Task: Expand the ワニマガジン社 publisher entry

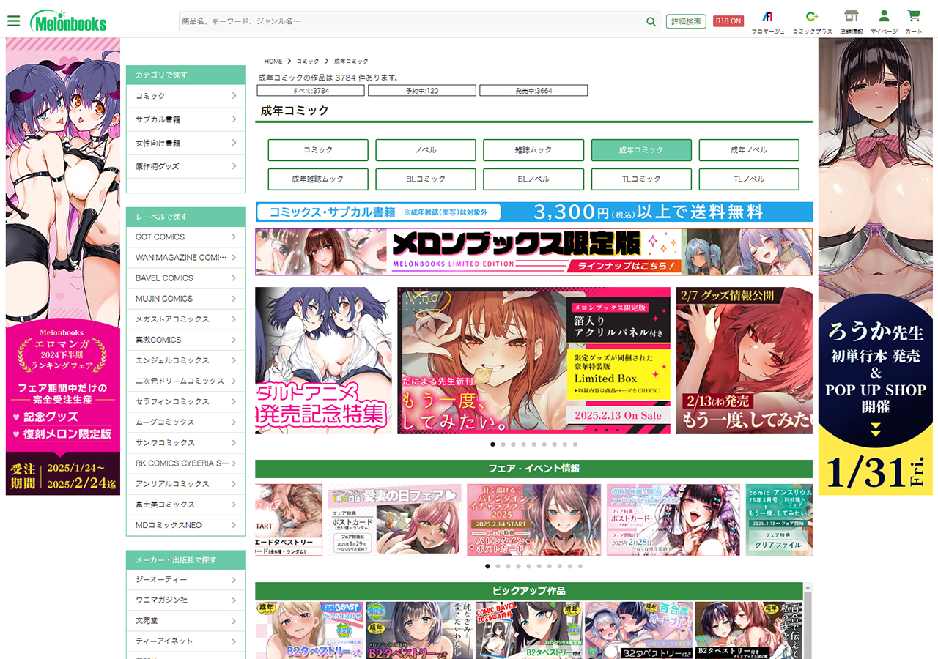Action: point(185,600)
